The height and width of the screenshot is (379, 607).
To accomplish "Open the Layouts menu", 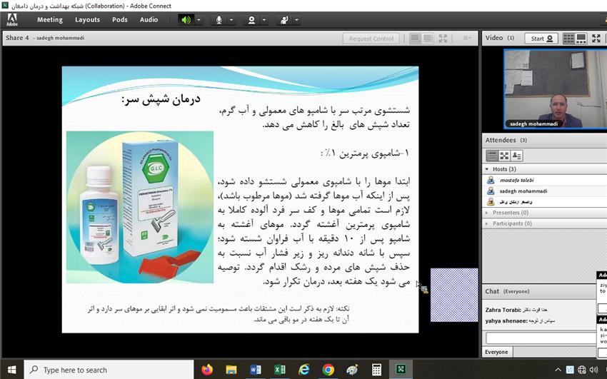I will [87, 20].
